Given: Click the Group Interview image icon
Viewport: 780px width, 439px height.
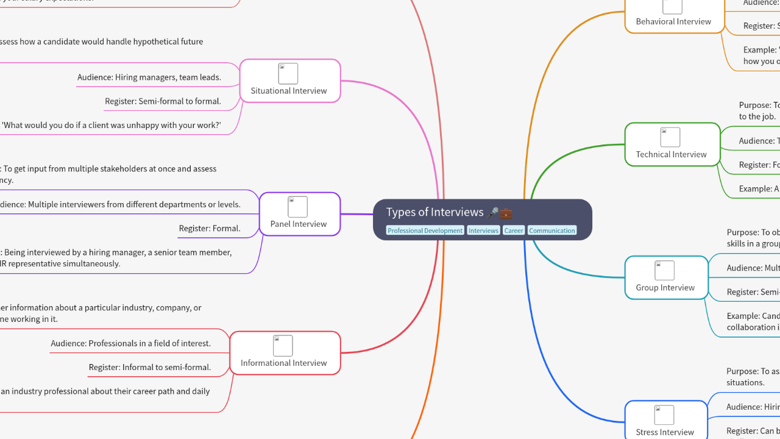Looking at the screenshot, I should (664, 270).
